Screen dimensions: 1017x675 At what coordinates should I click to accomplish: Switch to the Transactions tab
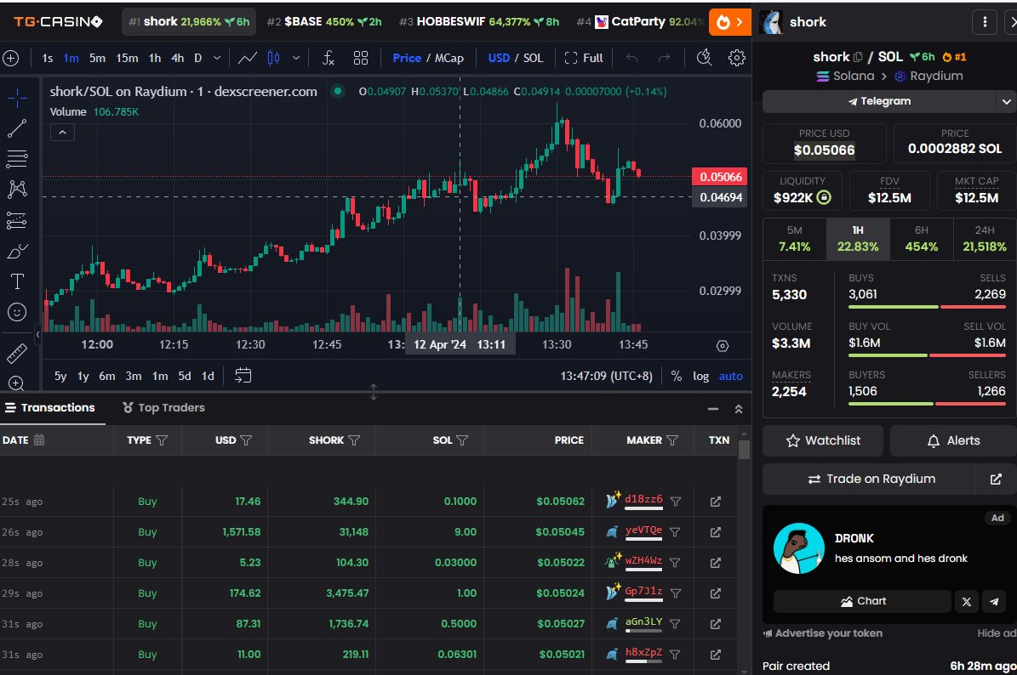click(x=50, y=407)
